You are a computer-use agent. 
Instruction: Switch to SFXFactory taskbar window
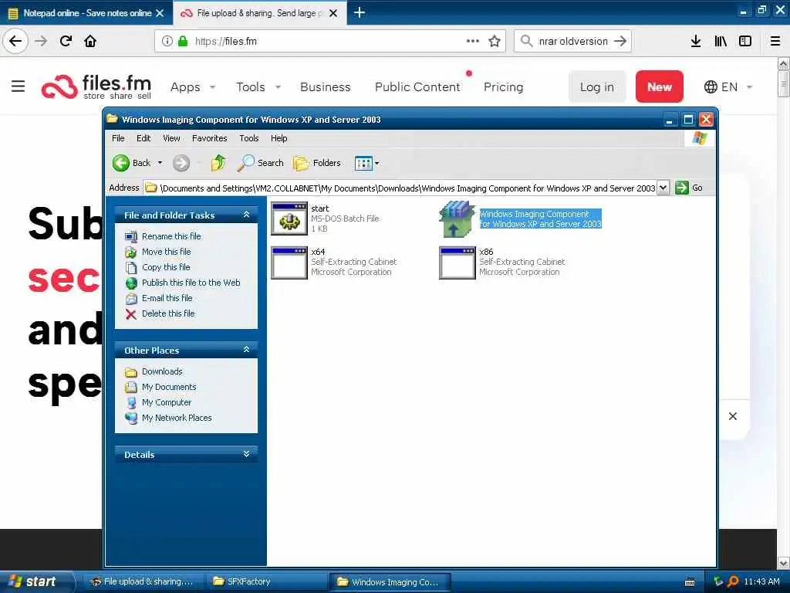tap(266, 581)
